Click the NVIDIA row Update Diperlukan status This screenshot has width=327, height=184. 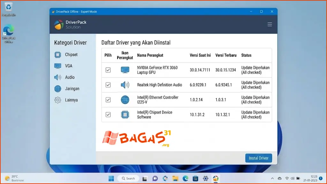pyautogui.click(x=255, y=70)
